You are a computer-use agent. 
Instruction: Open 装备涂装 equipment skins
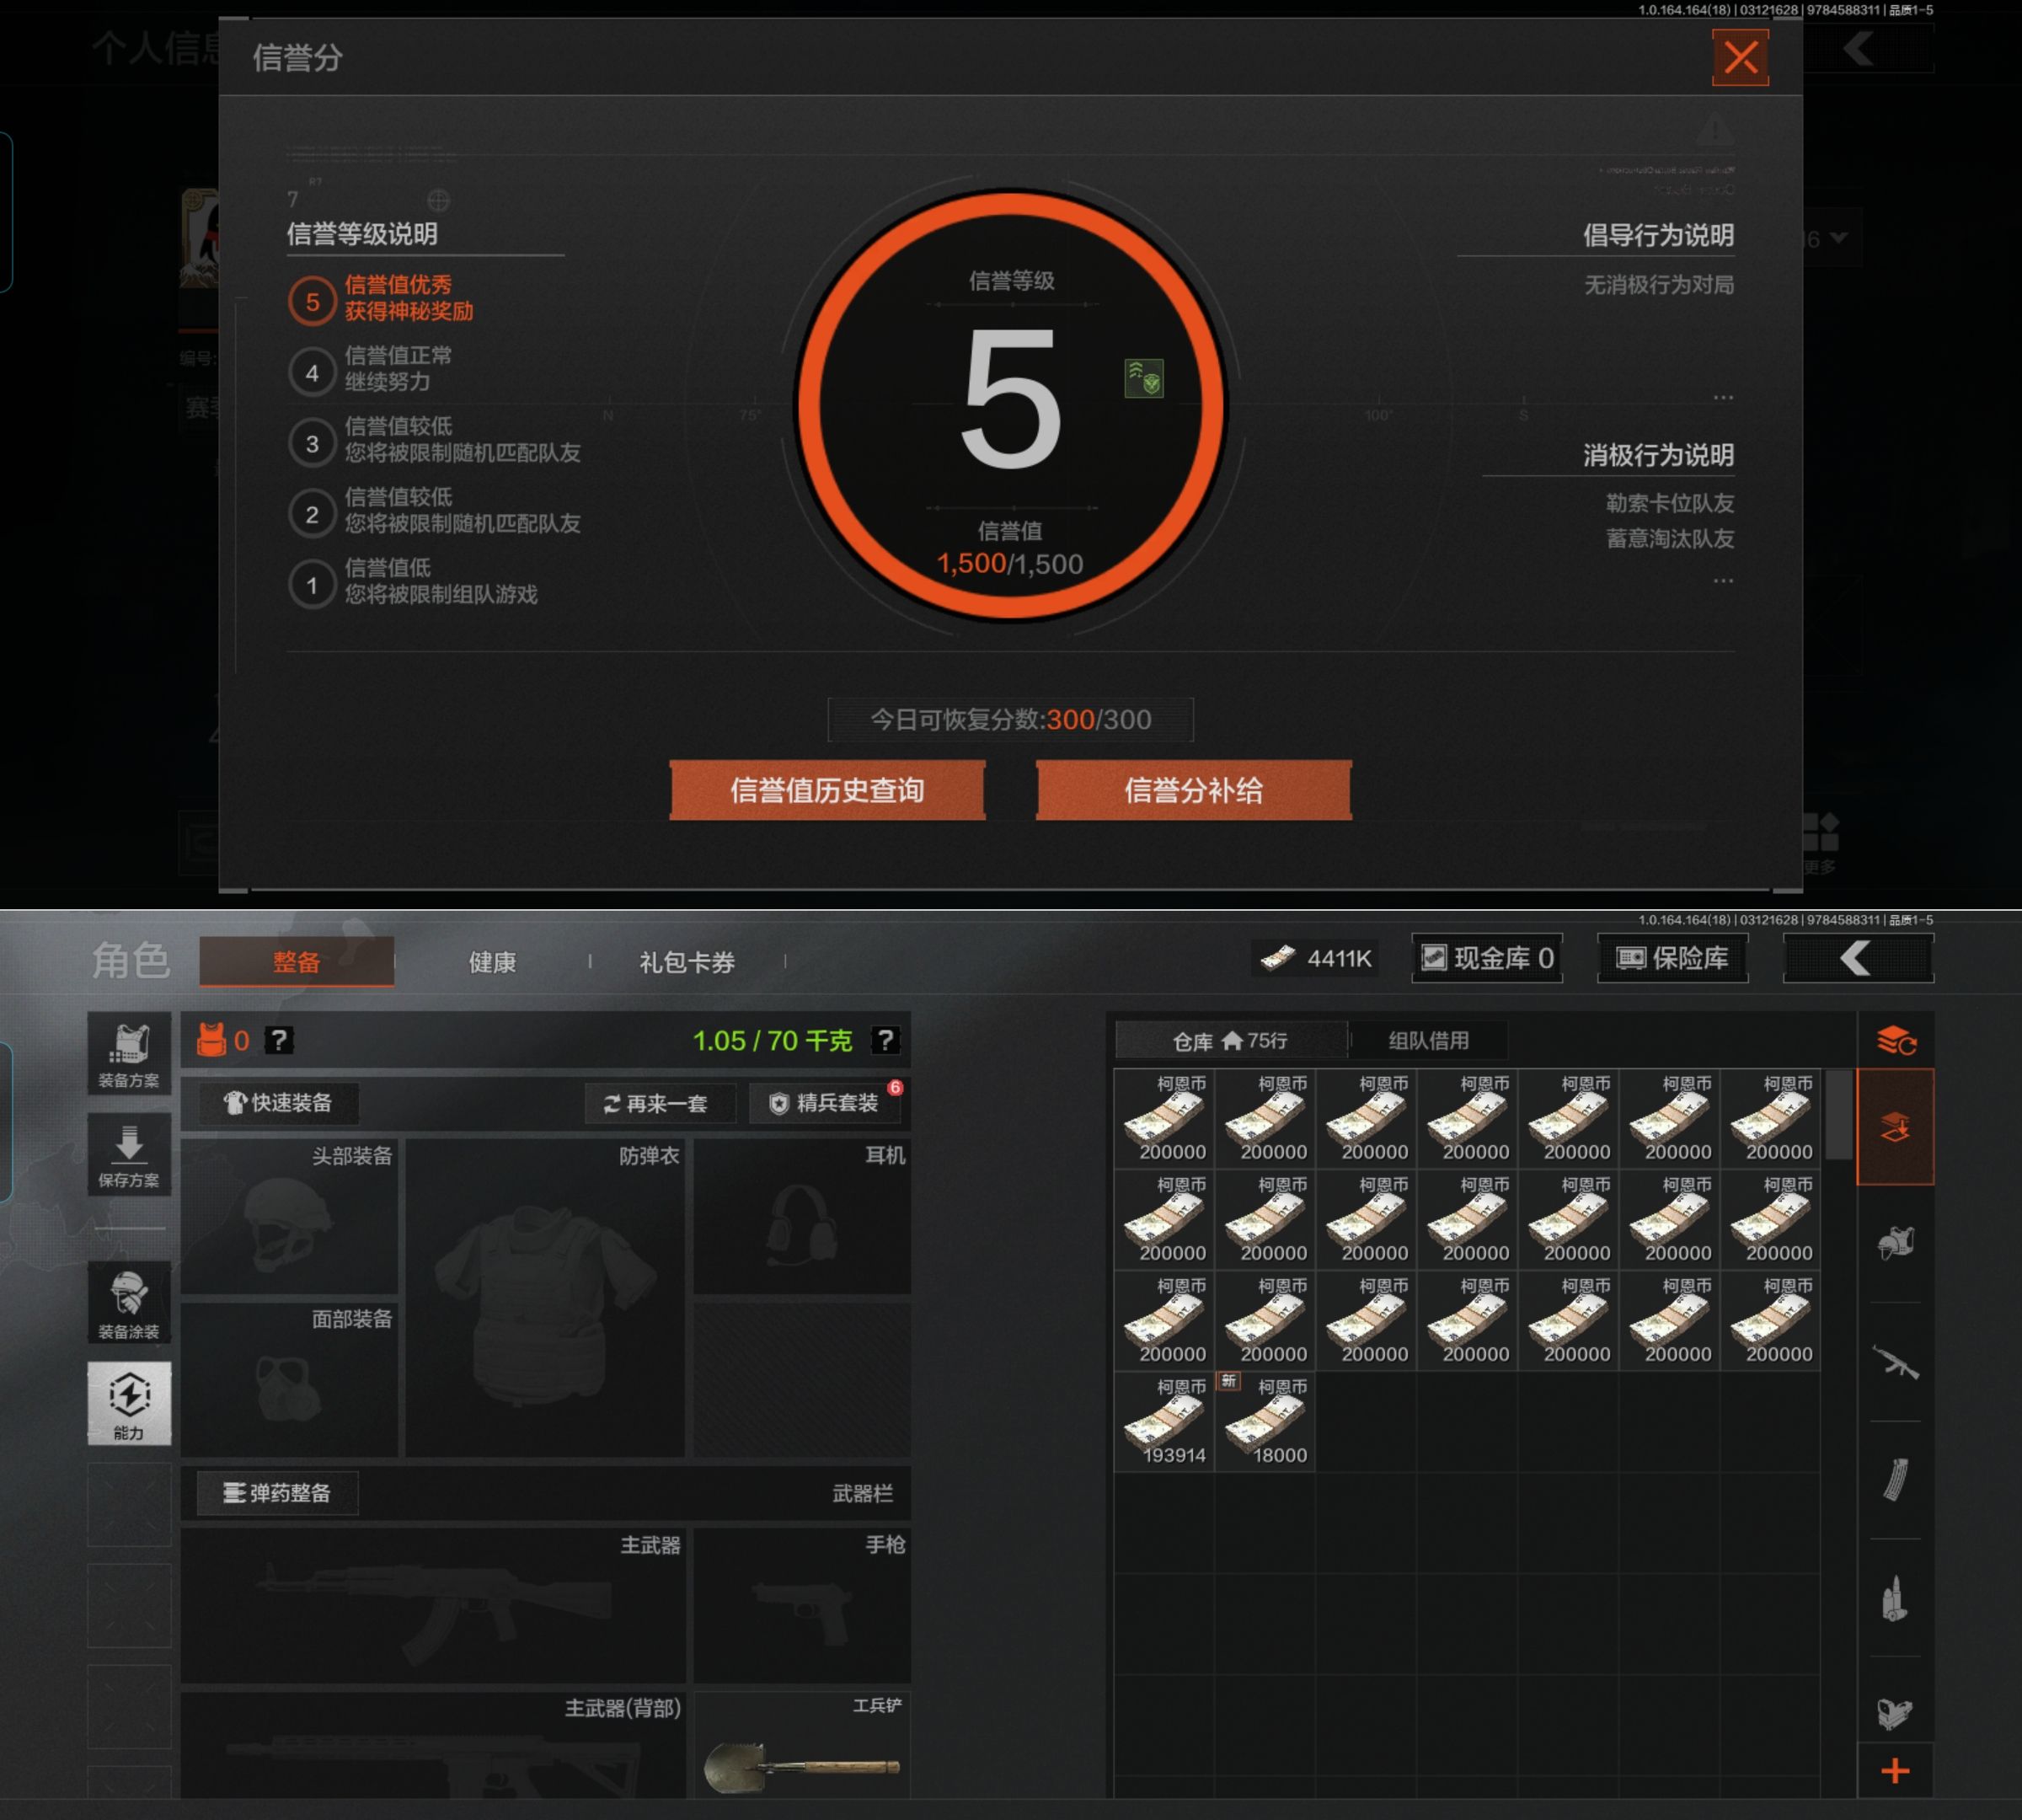tap(129, 1302)
